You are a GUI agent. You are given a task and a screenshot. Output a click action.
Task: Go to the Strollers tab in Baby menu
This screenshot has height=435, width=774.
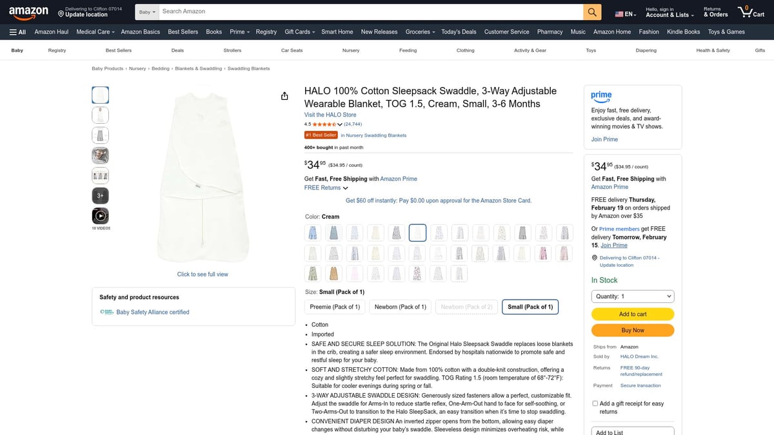[232, 50]
